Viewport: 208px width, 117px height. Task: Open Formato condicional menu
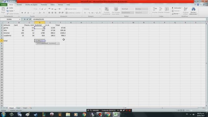point(106,11)
